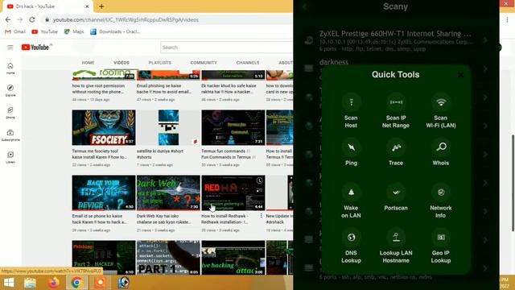Open the Maps bookmark
Screen dimensions: 515x290
(74, 31)
